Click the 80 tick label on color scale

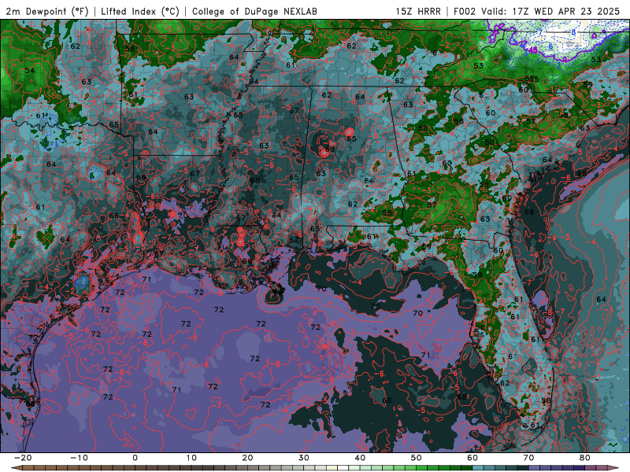[585, 458]
